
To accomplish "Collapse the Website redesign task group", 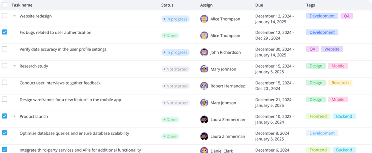I will click(x=14, y=16).
